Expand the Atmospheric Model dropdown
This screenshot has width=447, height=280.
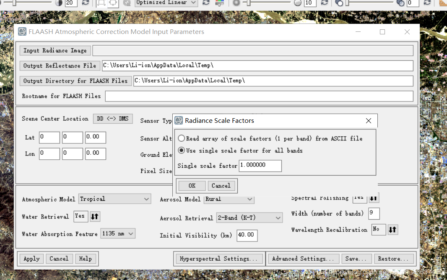114,199
